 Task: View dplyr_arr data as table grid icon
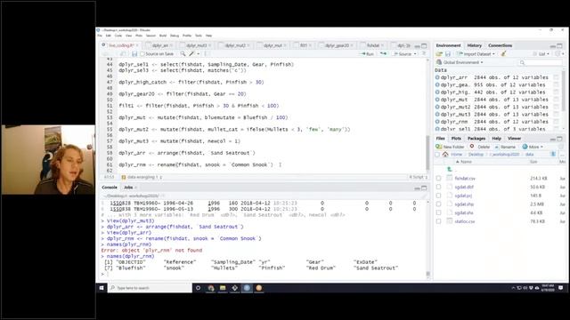pos(556,77)
